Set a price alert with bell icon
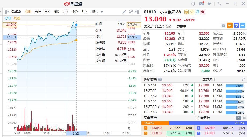 [223, 25]
